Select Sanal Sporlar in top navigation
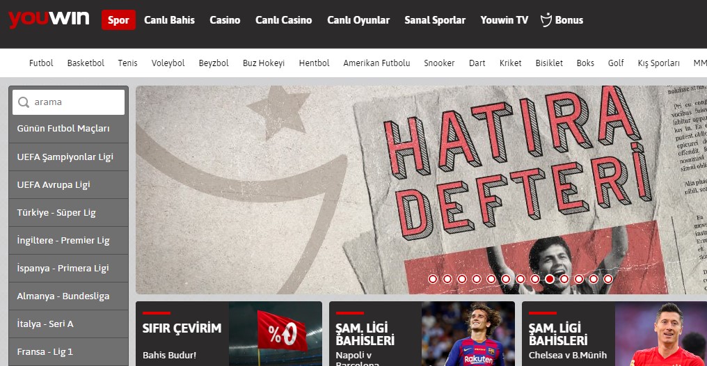Viewport: 707px width, 366px height. click(x=435, y=20)
